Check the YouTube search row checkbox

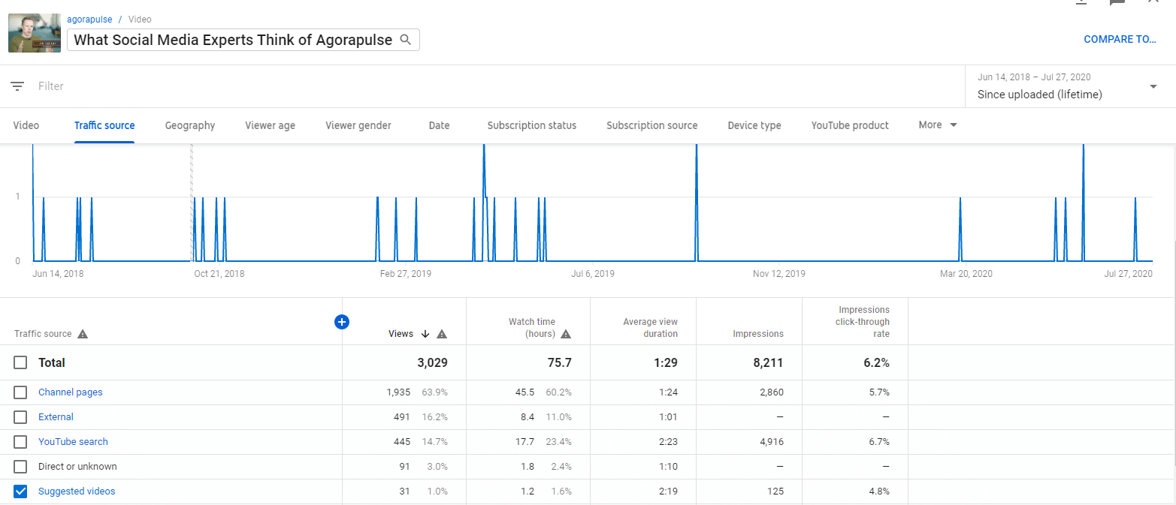click(x=21, y=442)
